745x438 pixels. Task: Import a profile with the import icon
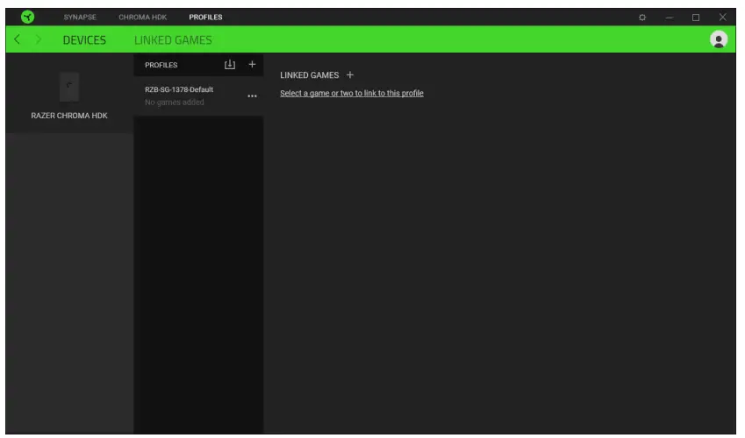tap(230, 65)
